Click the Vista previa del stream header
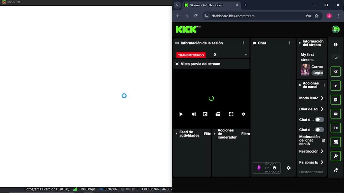Image resolution: width=344 pixels, height=193 pixels. [x=200, y=64]
